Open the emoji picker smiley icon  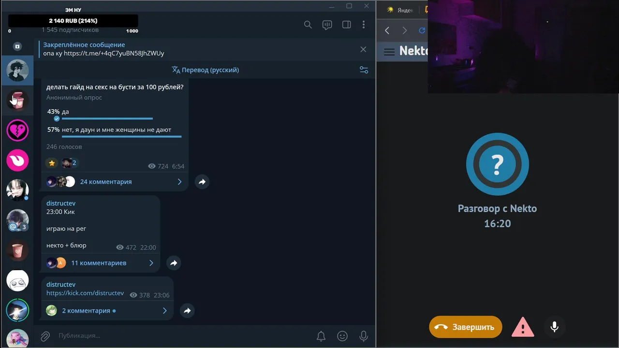click(x=342, y=336)
